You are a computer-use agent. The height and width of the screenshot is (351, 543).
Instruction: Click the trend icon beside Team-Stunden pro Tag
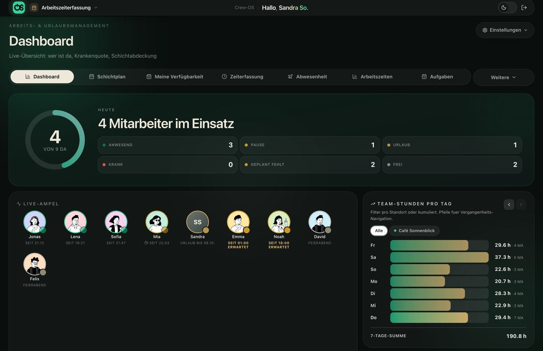(x=373, y=204)
